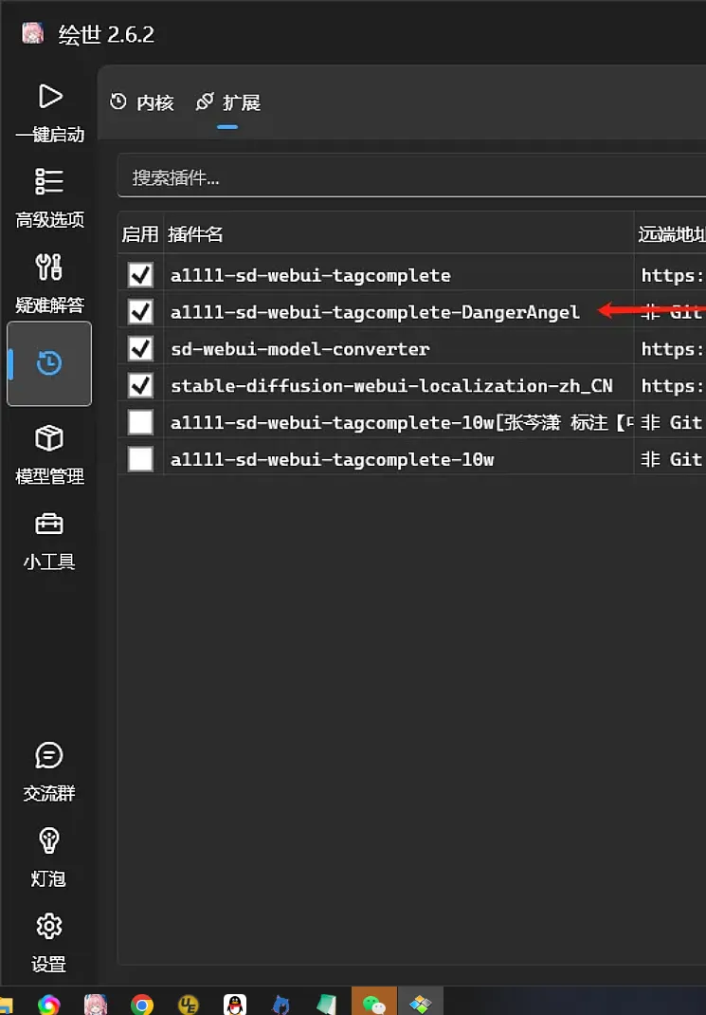Open 设置 gear icon
This screenshot has width=706, height=1015.
[x=49, y=927]
